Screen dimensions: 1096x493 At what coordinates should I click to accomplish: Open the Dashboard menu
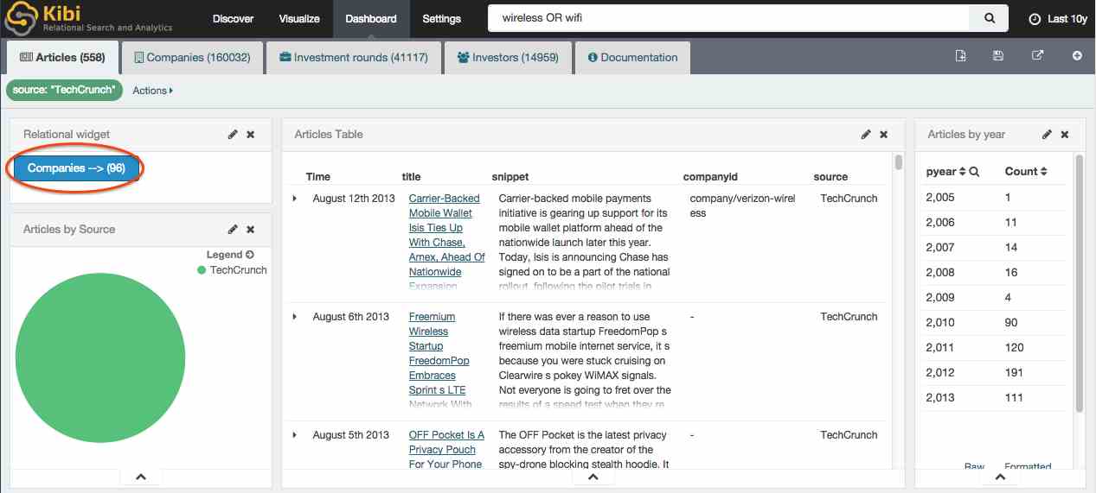(x=370, y=18)
